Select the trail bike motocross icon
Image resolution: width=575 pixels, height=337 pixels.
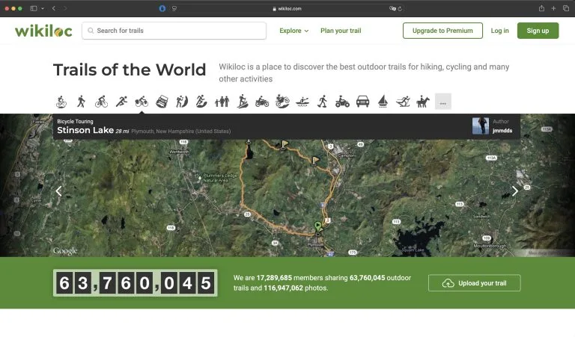click(x=282, y=102)
